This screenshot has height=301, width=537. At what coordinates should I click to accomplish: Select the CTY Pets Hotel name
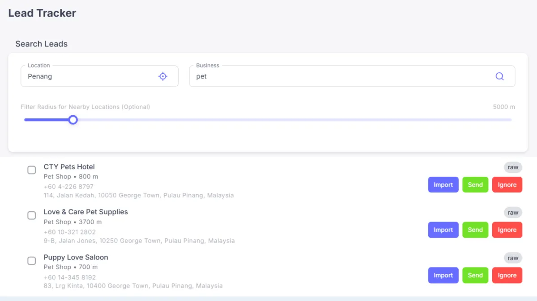[69, 167]
